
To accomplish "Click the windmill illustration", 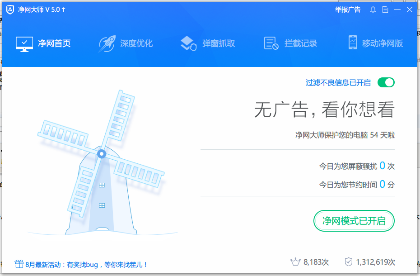I will click(x=100, y=167).
